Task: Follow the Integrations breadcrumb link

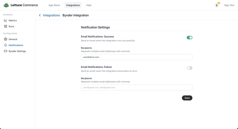Action: (51, 15)
